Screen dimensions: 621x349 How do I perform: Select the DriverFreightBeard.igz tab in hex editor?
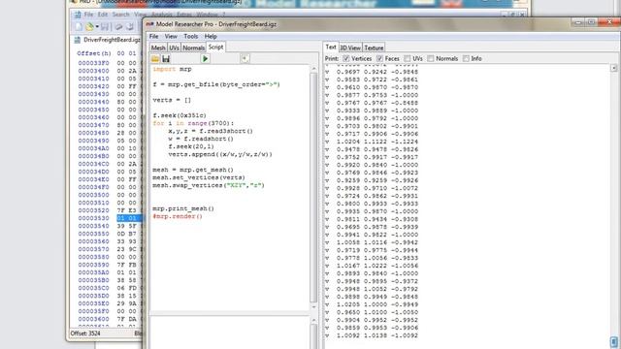(x=108, y=40)
